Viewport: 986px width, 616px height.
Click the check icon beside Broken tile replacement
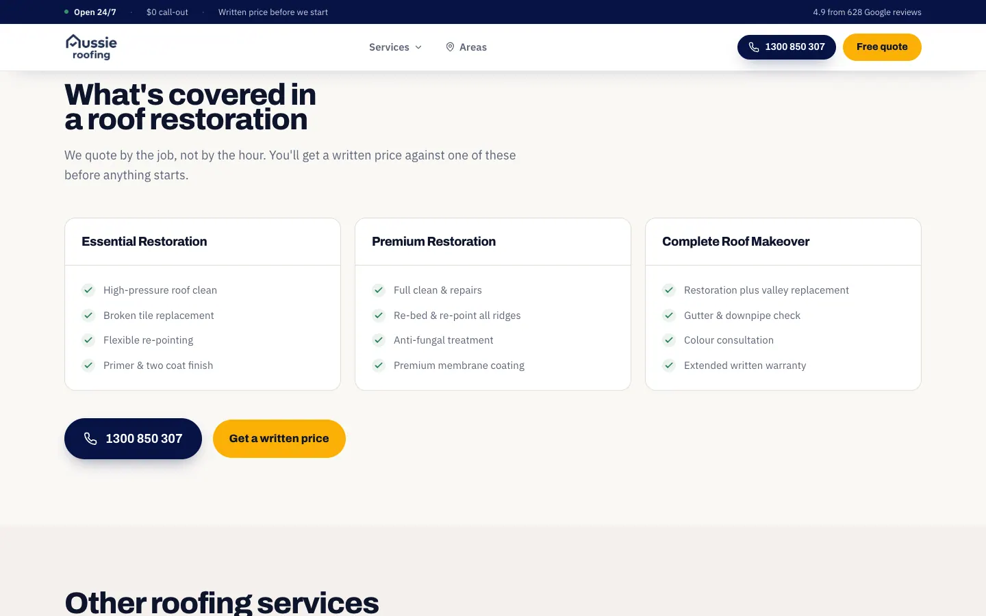[88, 316]
